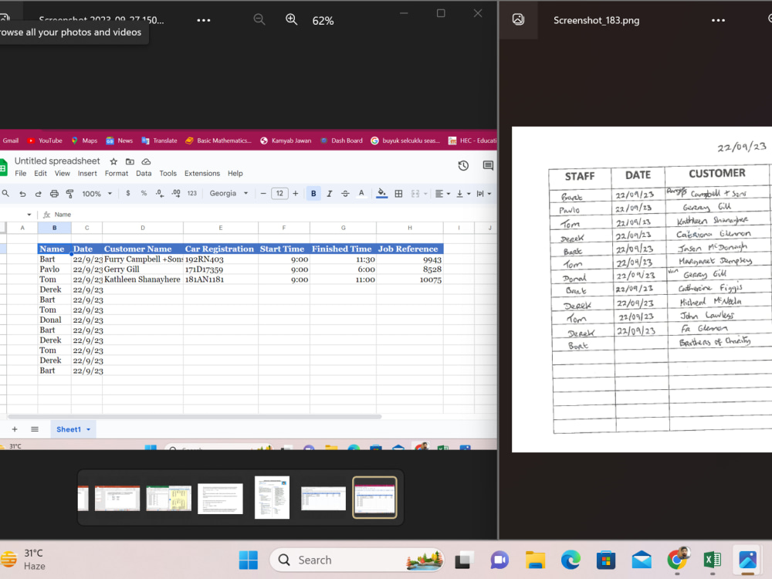
Task: Click the undo icon in Sheets toolbar
Action: (22, 194)
